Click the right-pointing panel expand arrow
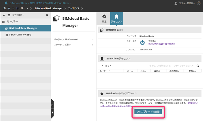Viewport: 203px width, 121px height. pyautogui.click(x=52, y=105)
